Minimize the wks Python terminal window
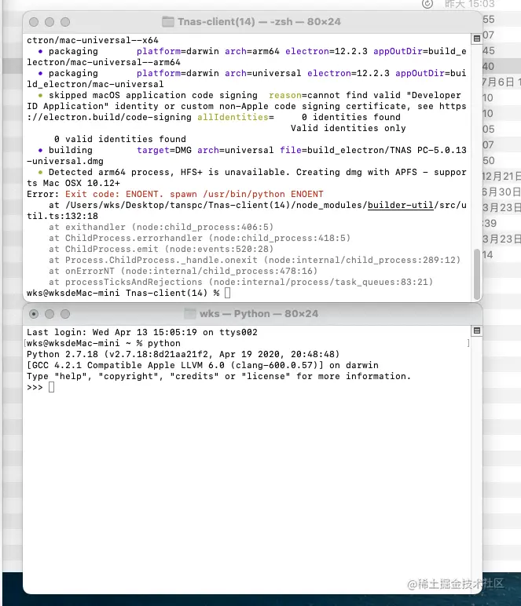Screen dimensions: 521x606 (x=50, y=314)
